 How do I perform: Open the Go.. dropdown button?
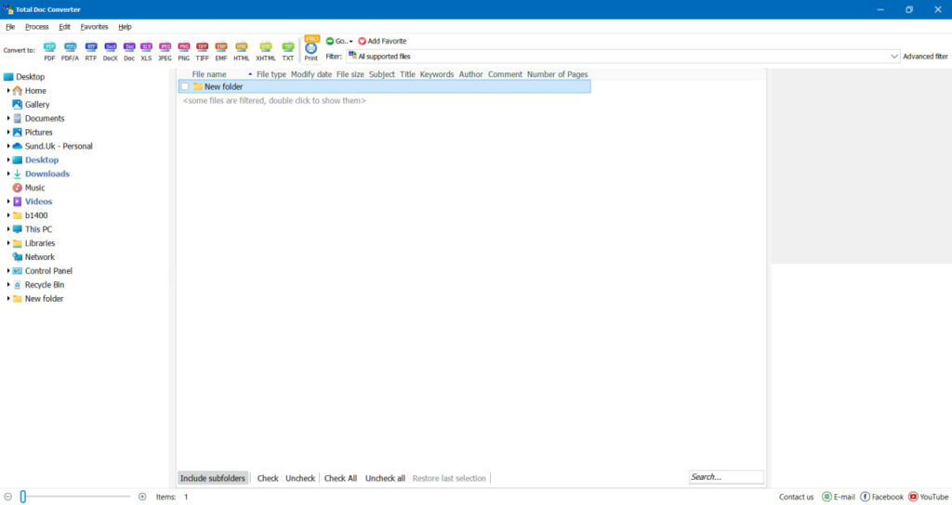click(339, 41)
